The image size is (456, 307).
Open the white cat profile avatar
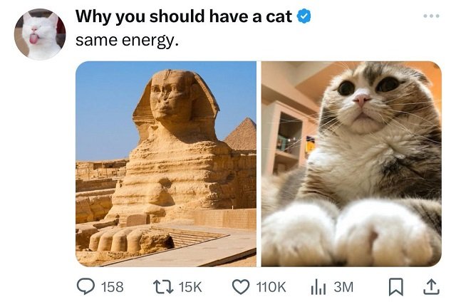(40, 34)
